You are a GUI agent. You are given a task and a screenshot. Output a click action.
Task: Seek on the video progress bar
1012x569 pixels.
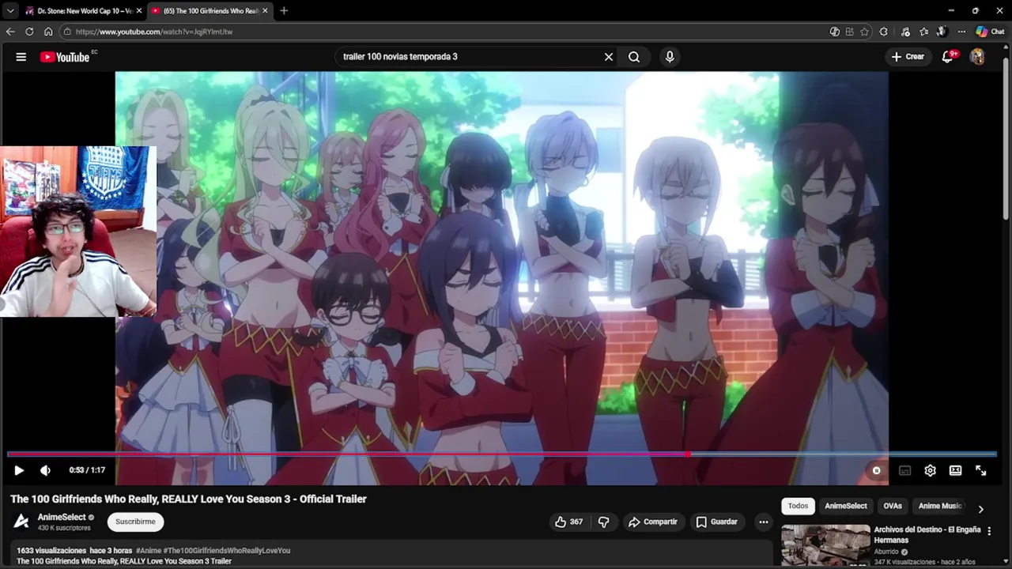pyautogui.click(x=502, y=454)
